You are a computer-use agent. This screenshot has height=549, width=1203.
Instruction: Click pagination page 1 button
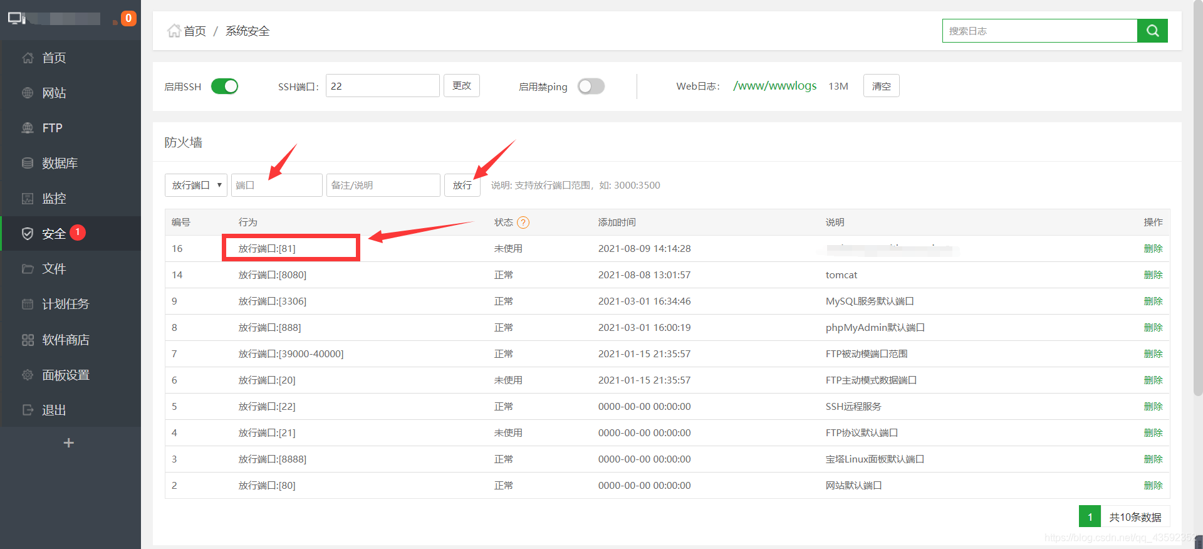pos(1090,516)
